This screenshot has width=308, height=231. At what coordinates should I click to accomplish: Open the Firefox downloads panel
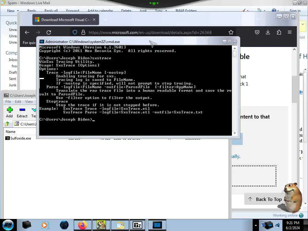(268, 32)
